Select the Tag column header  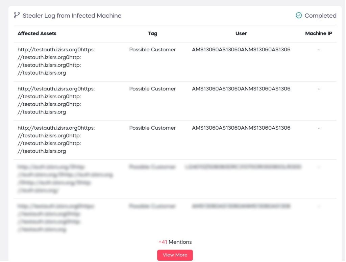[x=152, y=33]
